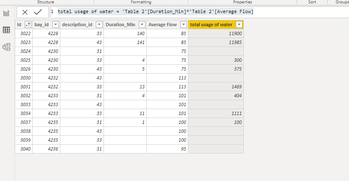Click cell with Id 3024
This screenshot has width=349, height=181.
24,51
